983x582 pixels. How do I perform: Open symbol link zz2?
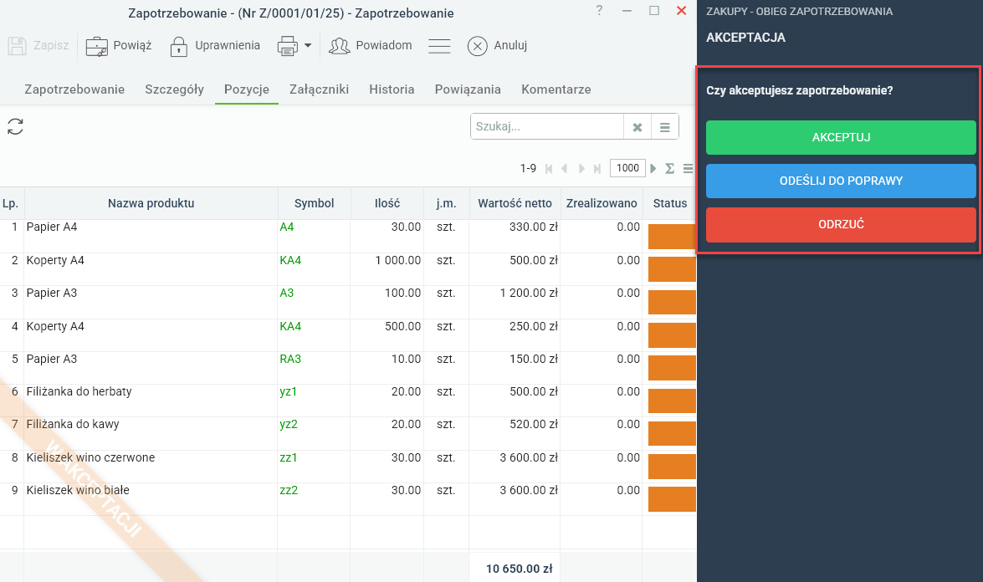(x=289, y=491)
